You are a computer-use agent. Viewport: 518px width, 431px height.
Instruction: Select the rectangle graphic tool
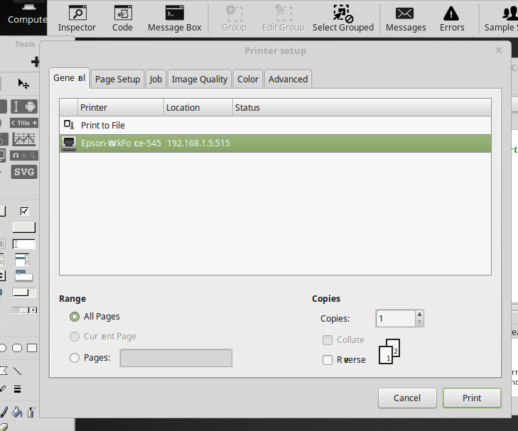coord(32,348)
